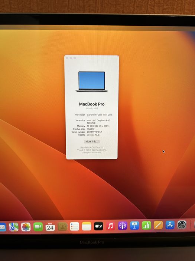The width and height of the screenshot is (195, 261).
Task: Click the 'MacBook Pro' title in the window
Action: click(92, 104)
